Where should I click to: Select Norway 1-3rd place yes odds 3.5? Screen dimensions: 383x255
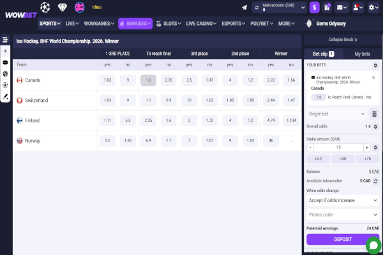(x=107, y=141)
